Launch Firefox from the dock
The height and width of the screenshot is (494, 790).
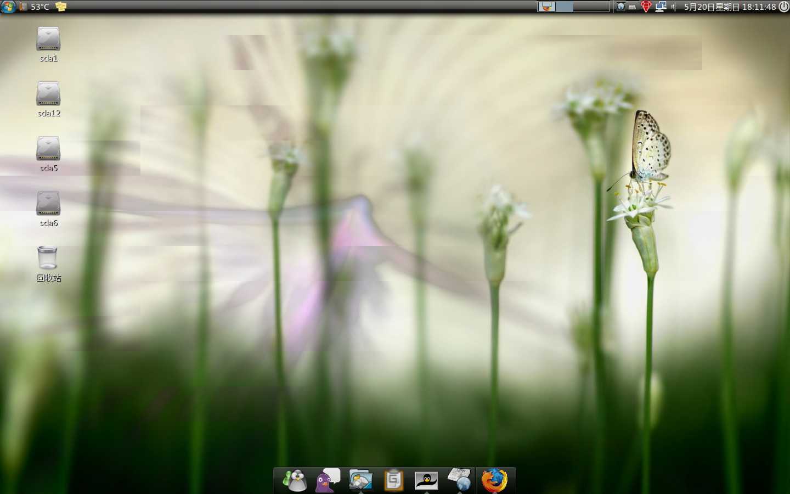494,480
